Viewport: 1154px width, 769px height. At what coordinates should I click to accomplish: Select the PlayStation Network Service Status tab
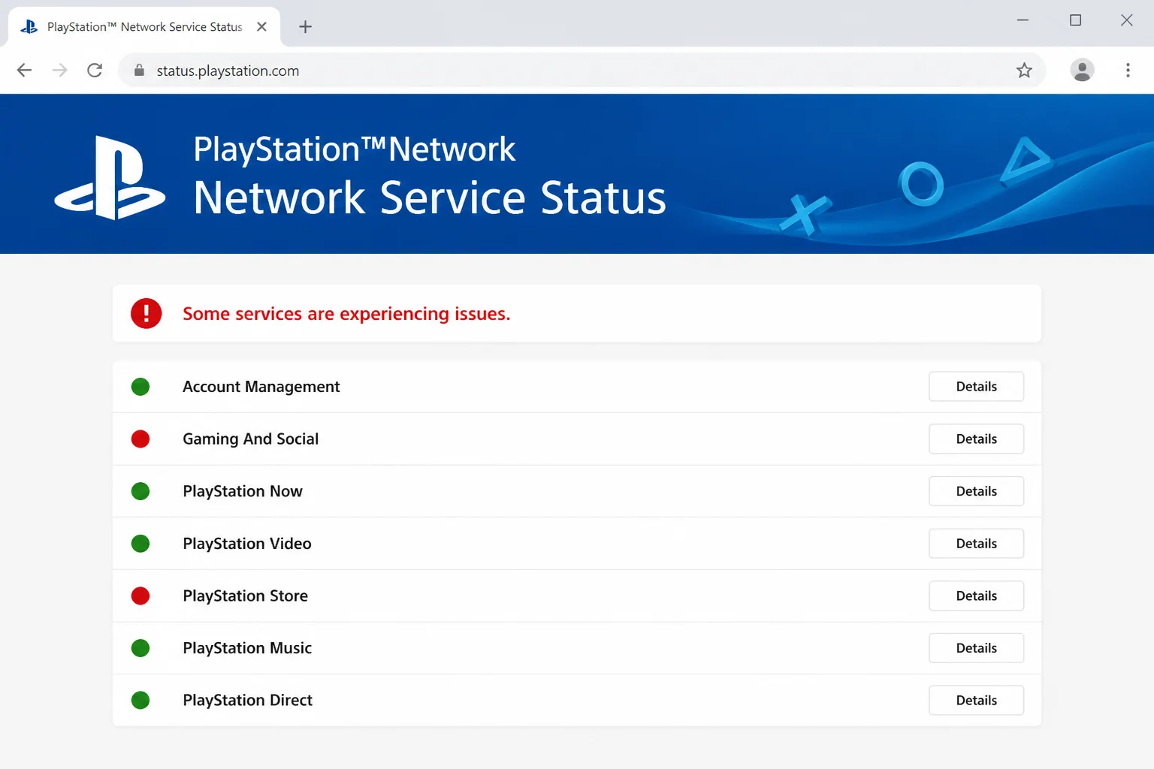[144, 27]
